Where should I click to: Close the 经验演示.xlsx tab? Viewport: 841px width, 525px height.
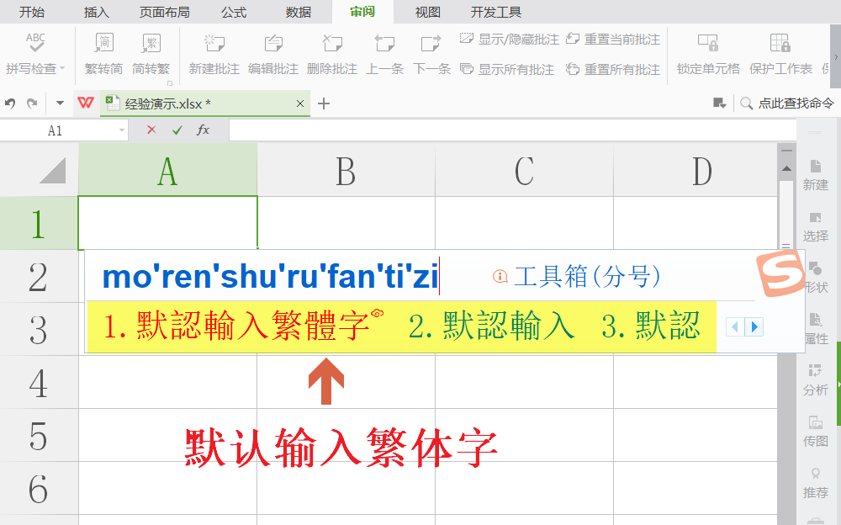pyautogui.click(x=300, y=103)
